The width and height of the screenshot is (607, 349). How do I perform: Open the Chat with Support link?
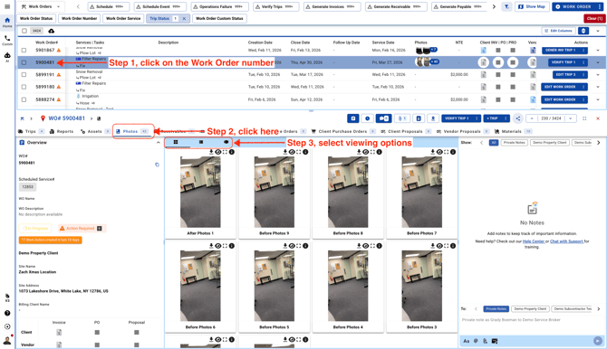click(566, 241)
